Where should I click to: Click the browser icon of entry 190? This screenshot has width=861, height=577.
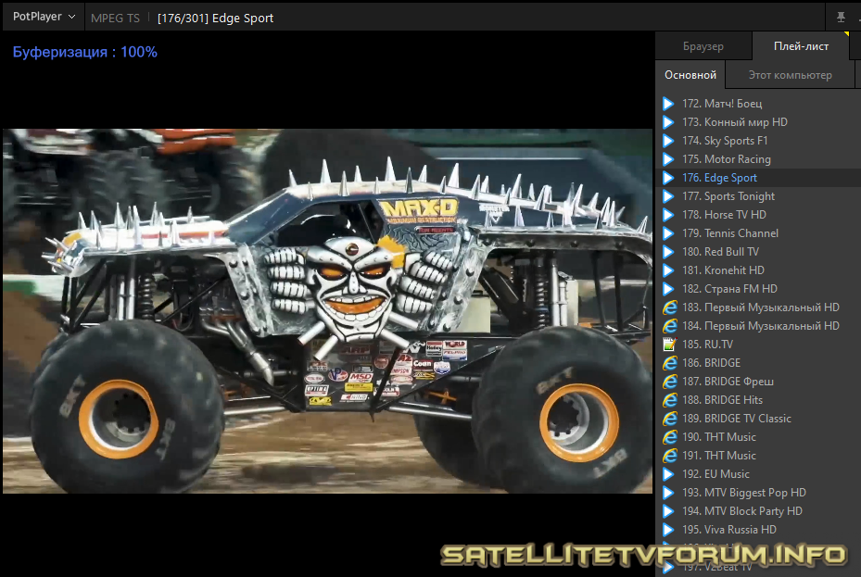(x=669, y=437)
